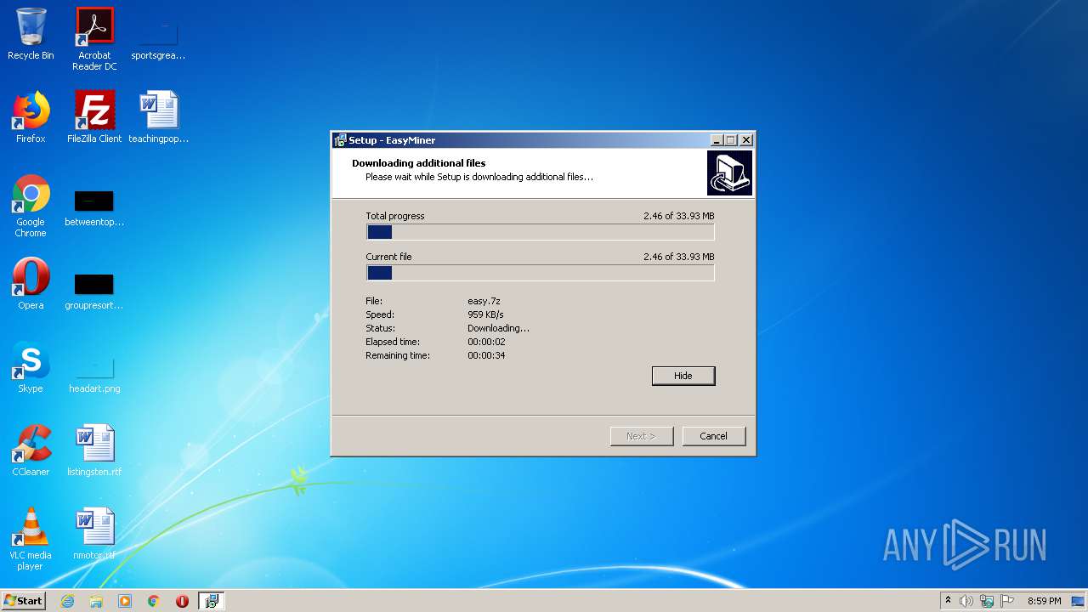Open the Recycle Bin desktop icon
Viewport: 1088px width, 612px height.
31,34
